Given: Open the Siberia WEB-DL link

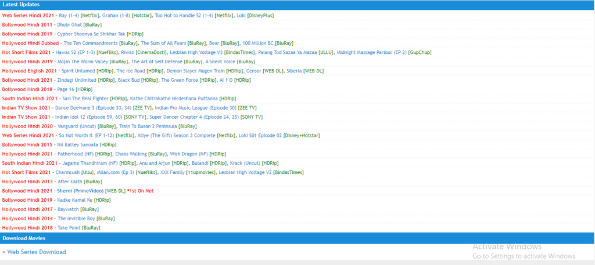Looking at the screenshot, I should (x=294, y=71).
